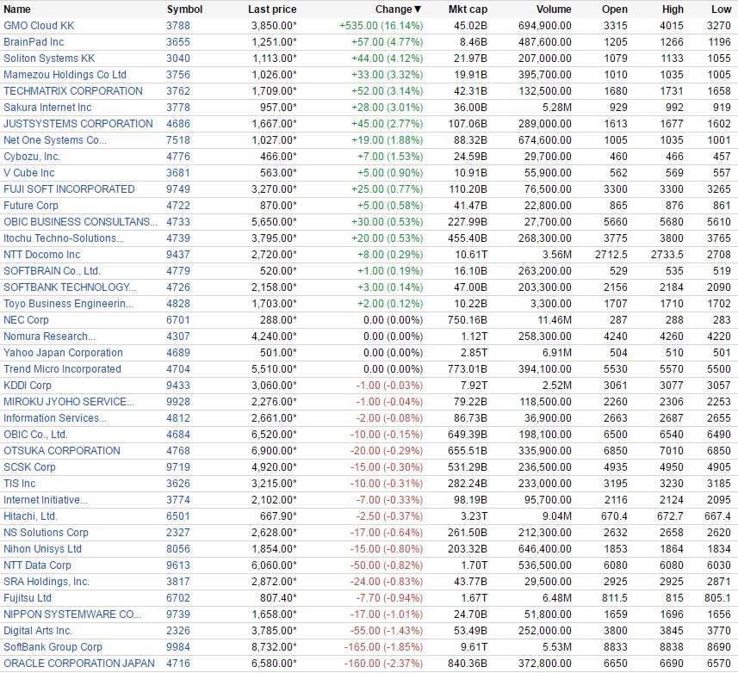The image size is (738, 673).
Task: Click ticker symbol 3788
Action: [178, 26]
